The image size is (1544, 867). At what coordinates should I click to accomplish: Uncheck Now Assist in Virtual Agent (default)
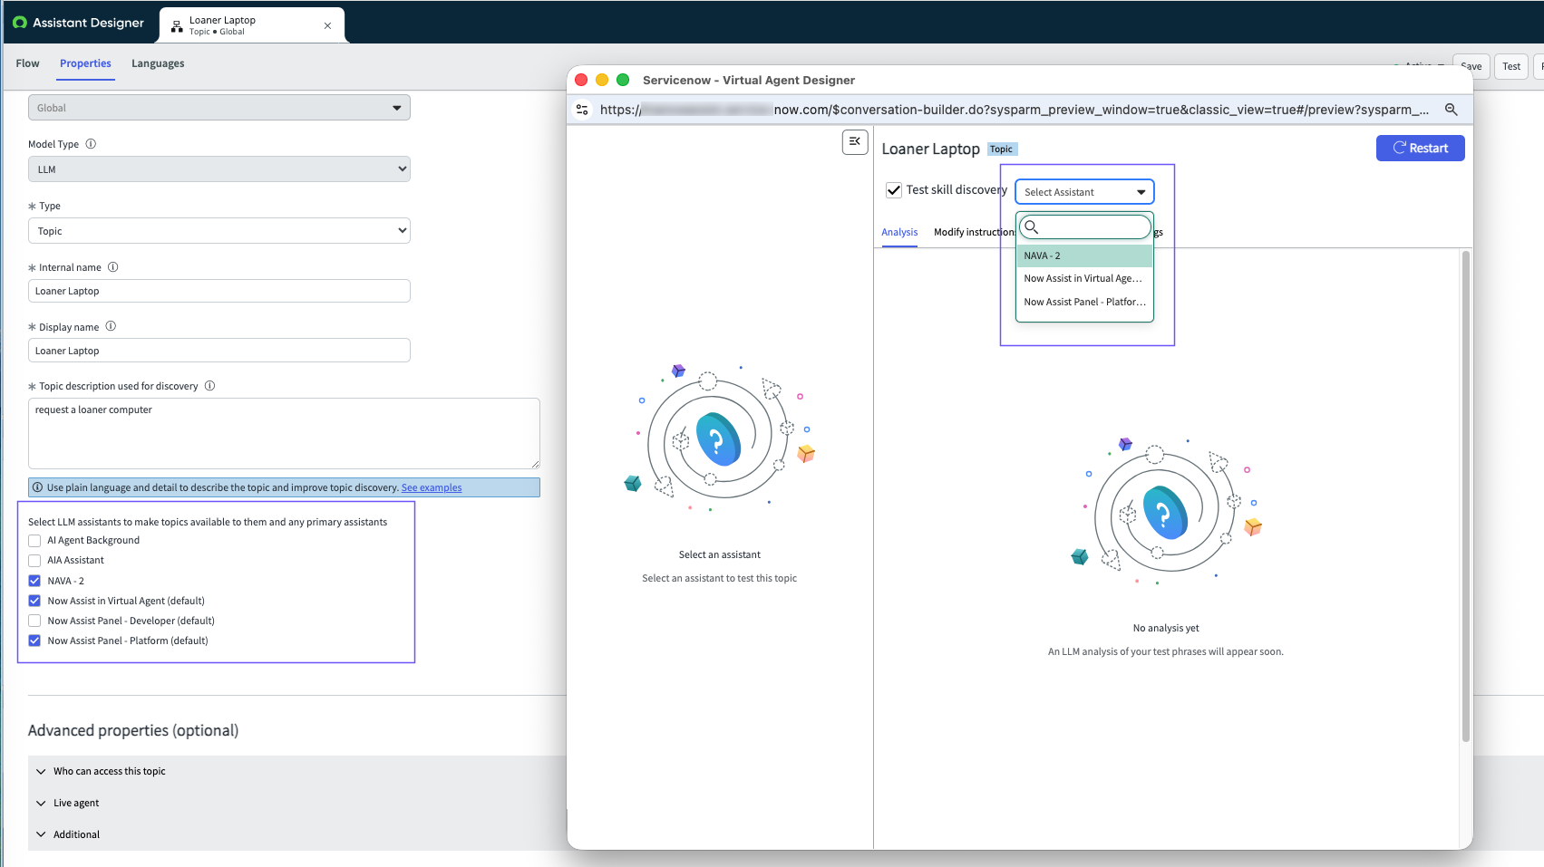34,601
